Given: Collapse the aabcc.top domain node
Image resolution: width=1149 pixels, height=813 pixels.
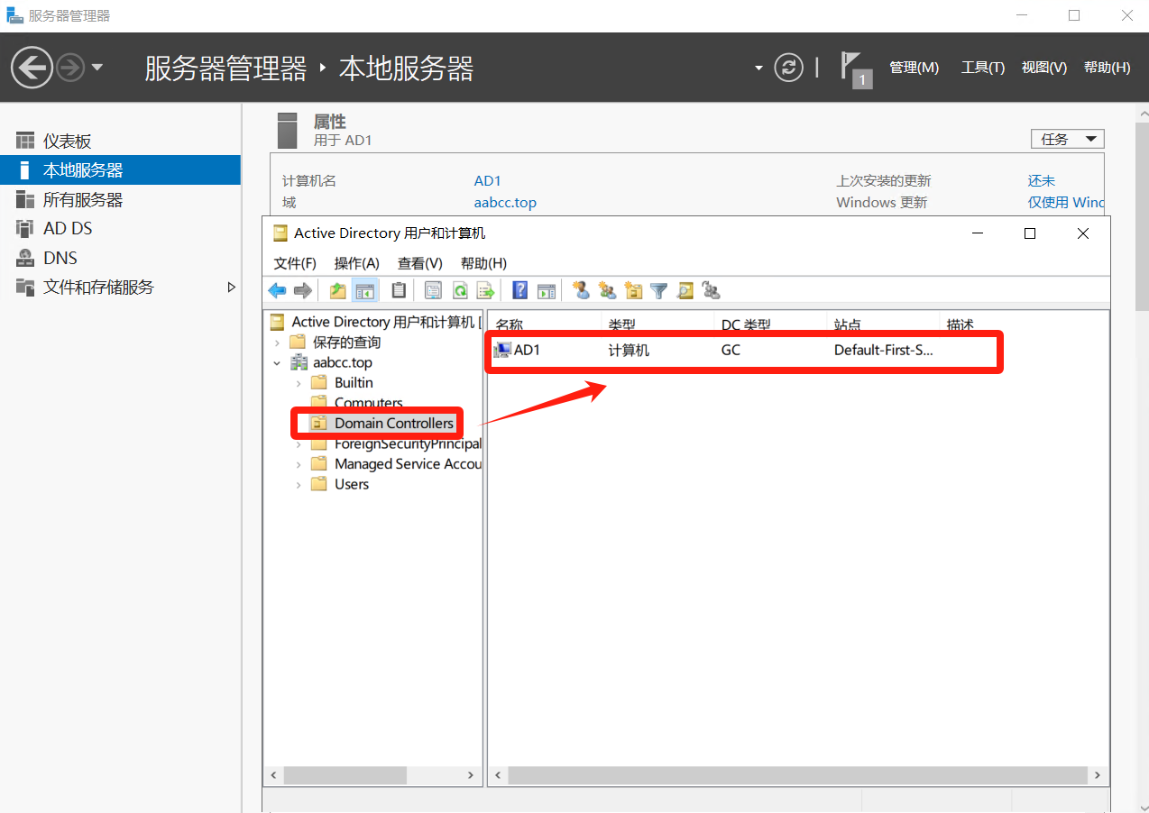Looking at the screenshot, I should pyautogui.click(x=277, y=363).
